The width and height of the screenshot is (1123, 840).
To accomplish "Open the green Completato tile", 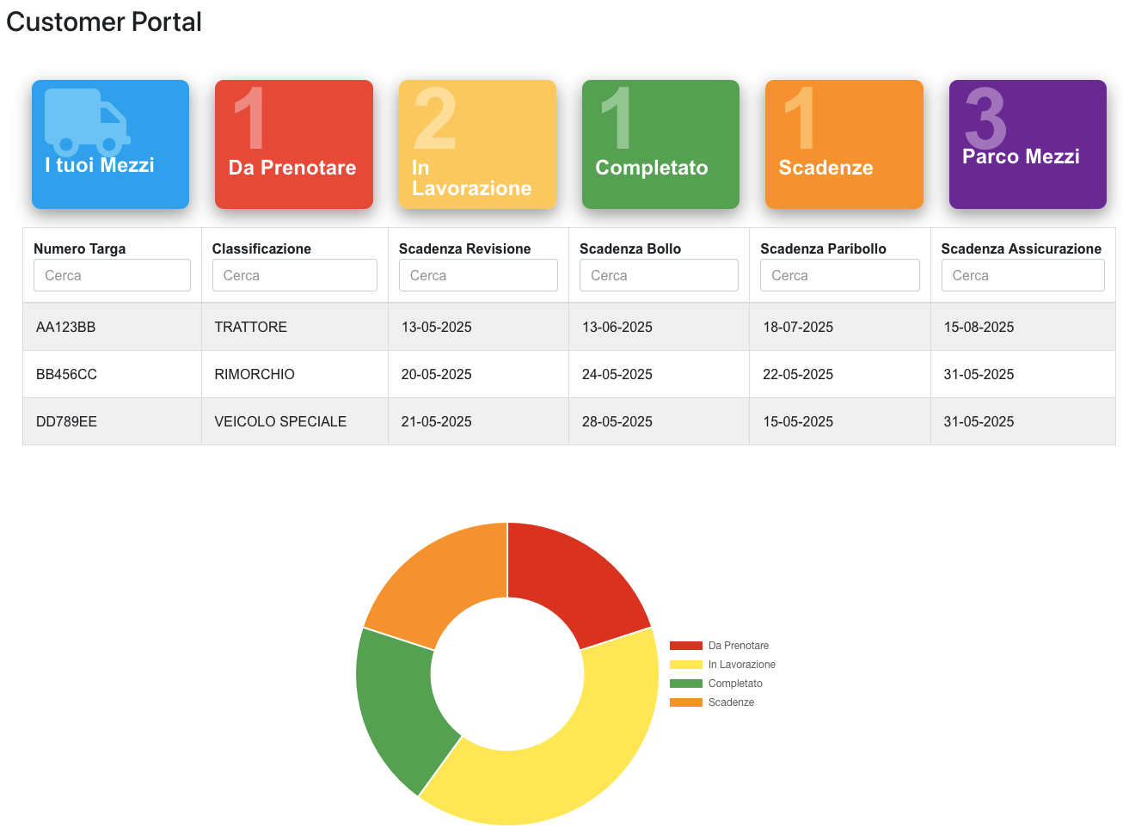I will pos(660,144).
